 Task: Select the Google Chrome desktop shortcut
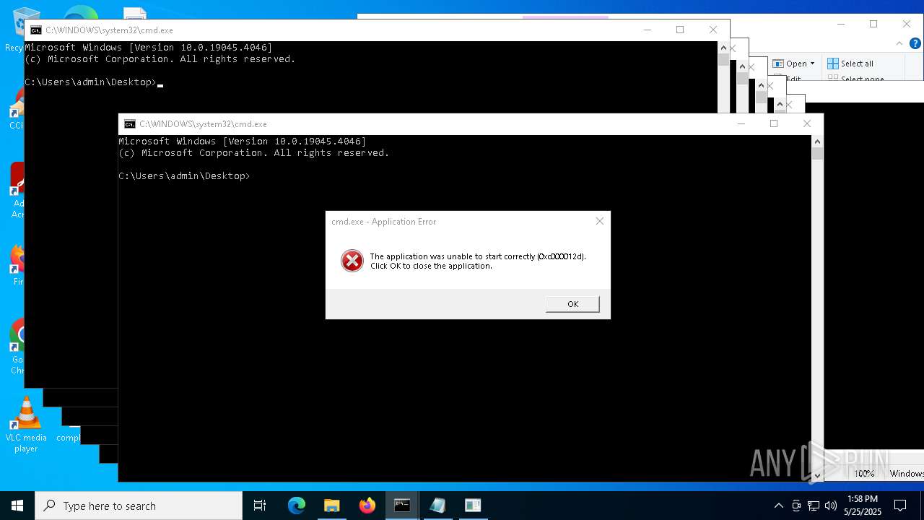click(x=17, y=347)
